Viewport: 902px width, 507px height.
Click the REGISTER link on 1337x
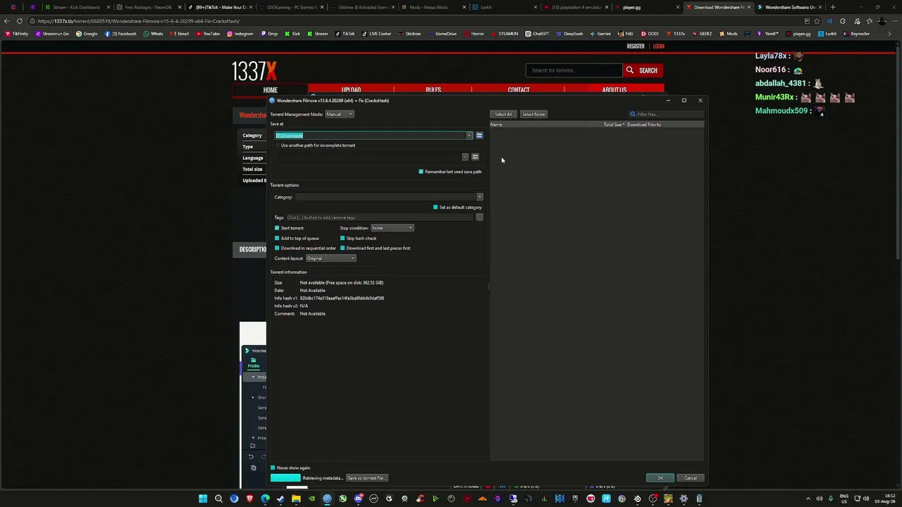pyautogui.click(x=636, y=46)
